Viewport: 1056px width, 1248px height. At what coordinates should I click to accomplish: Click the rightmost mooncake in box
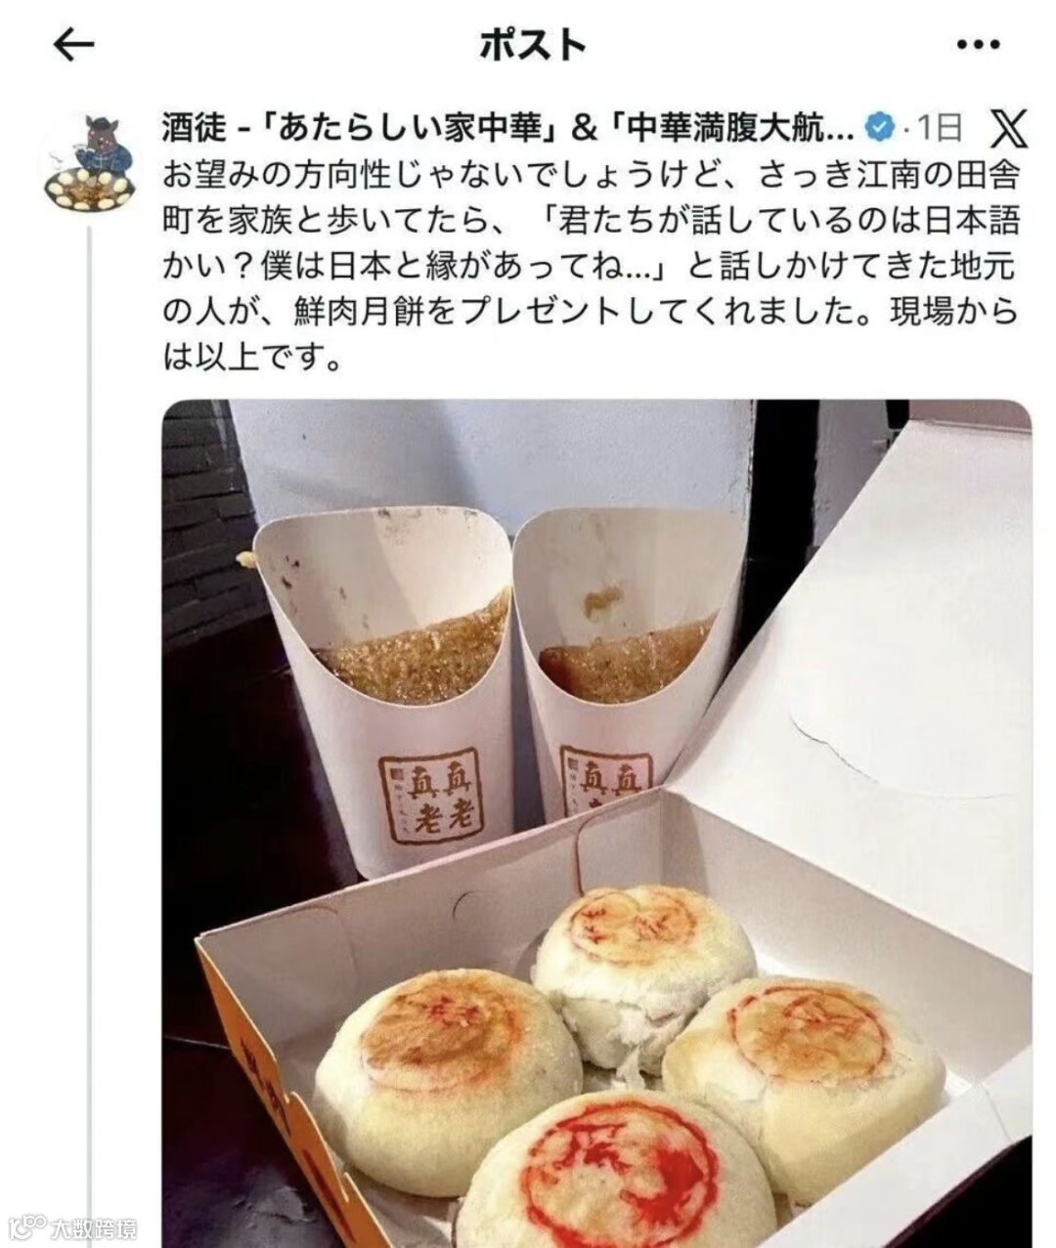click(804, 1075)
